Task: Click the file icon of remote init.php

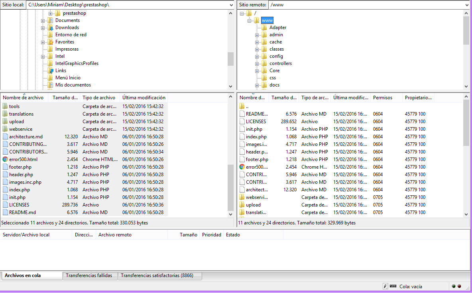Action: click(242, 129)
